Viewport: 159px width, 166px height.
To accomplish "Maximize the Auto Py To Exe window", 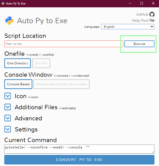I will coord(142,3).
